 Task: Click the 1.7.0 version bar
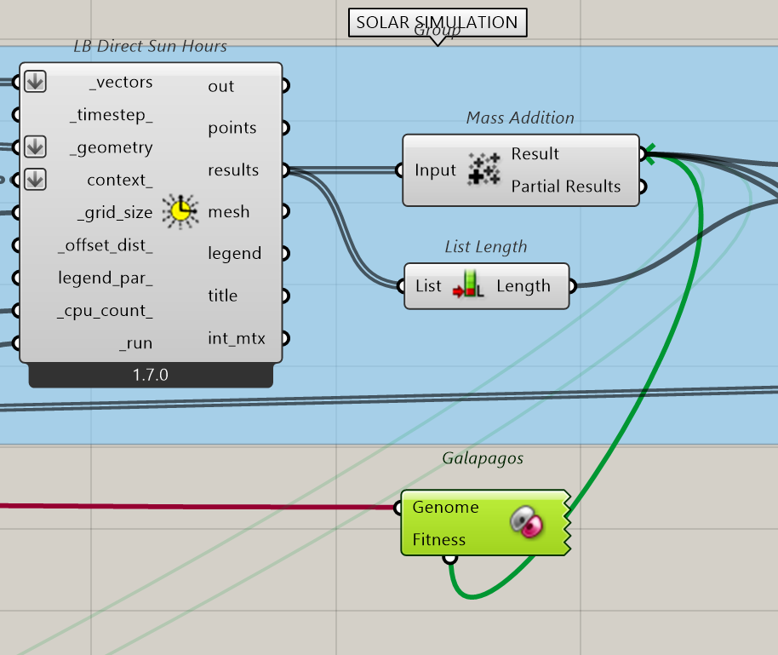[x=151, y=375]
